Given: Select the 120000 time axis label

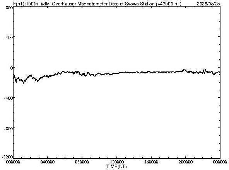Looking at the screenshot, I should coord(117,161).
